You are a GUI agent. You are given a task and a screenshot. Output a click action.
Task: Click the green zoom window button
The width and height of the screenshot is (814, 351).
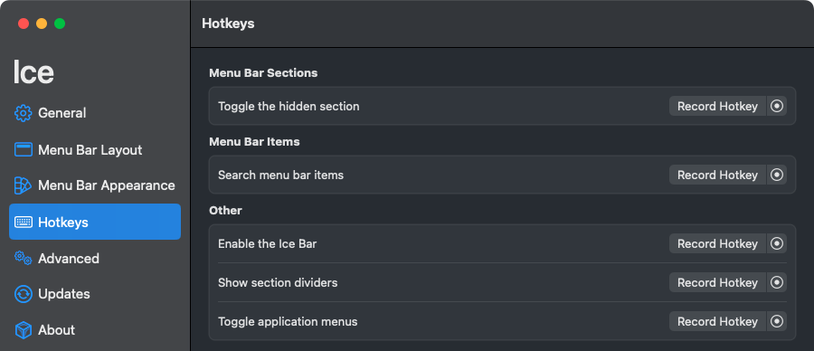tap(60, 24)
